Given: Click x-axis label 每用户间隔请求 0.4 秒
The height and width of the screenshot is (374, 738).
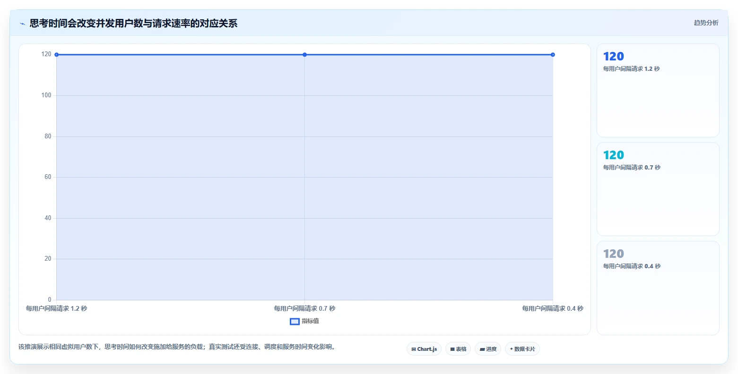Looking at the screenshot, I should [553, 309].
